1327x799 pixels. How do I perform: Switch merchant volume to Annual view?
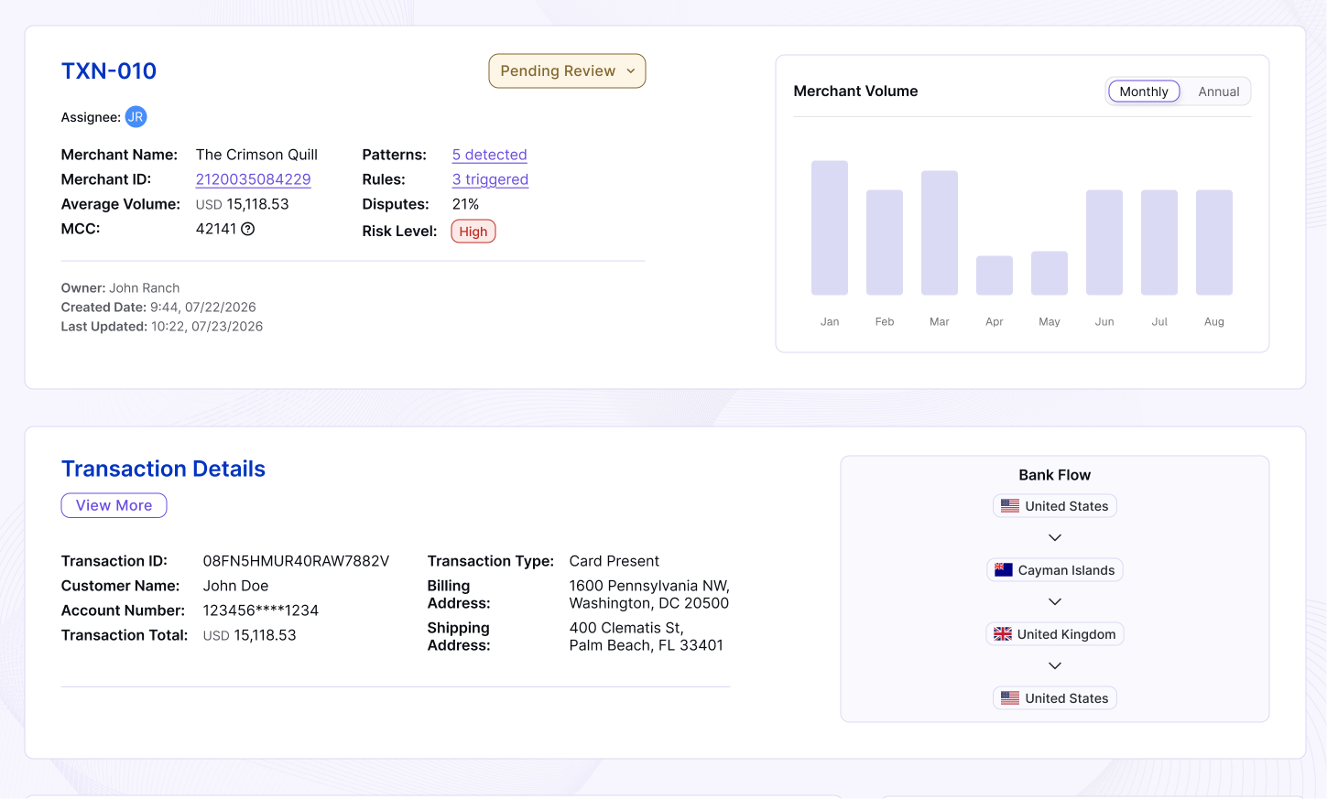coord(1219,92)
